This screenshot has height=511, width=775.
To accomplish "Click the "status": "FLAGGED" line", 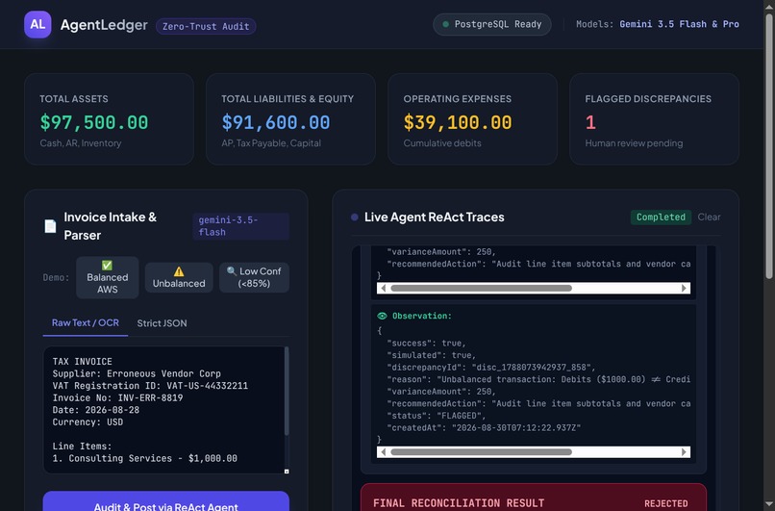I will point(436,416).
